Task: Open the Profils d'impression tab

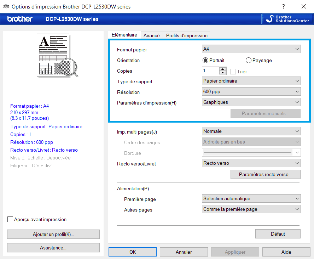Action: 187,35
